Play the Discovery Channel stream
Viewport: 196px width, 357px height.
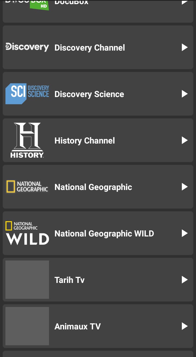pos(185,47)
